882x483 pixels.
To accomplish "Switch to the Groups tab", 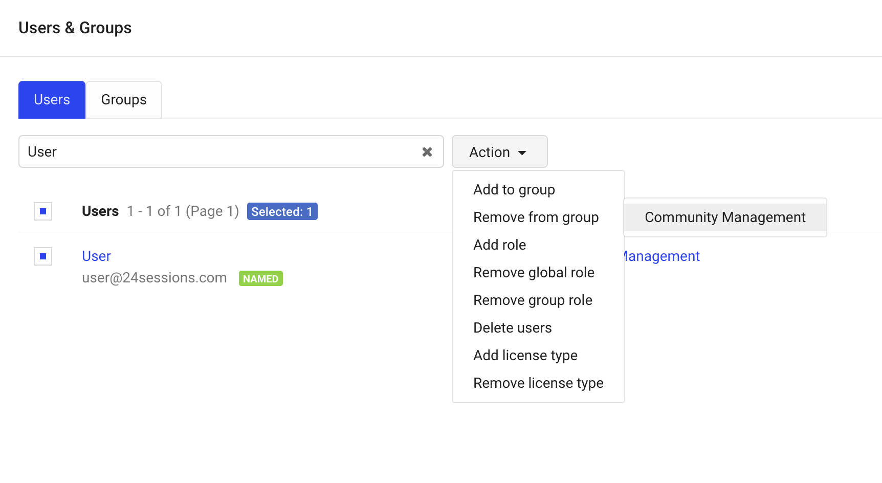I will pos(124,100).
